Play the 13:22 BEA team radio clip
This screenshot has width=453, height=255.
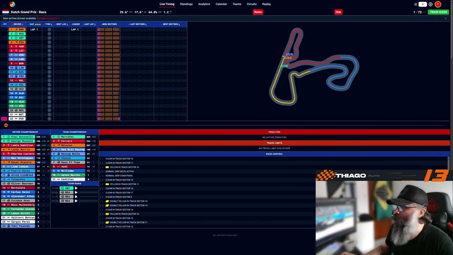[76, 192]
